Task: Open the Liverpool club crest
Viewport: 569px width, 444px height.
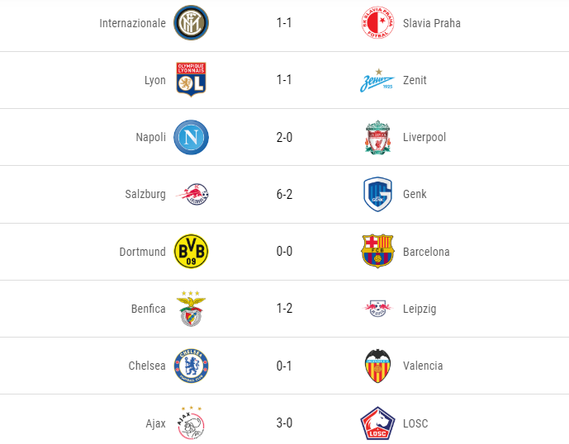Action: (x=377, y=137)
